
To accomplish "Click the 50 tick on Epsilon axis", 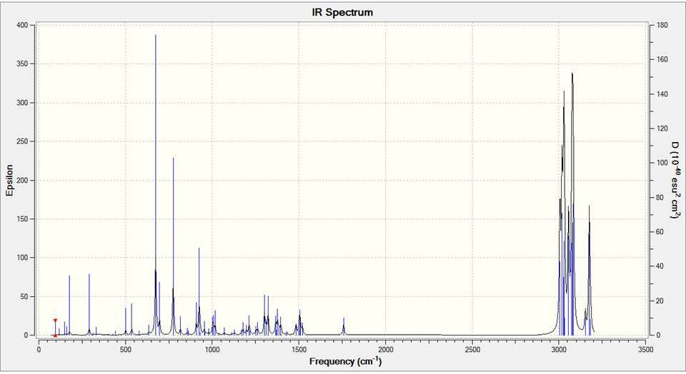I will pos(24,296).
